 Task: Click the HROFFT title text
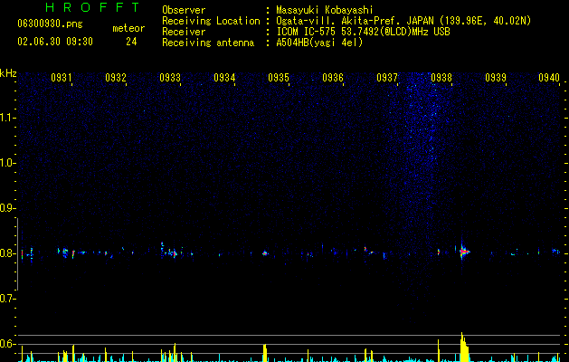tap(93, 7)
